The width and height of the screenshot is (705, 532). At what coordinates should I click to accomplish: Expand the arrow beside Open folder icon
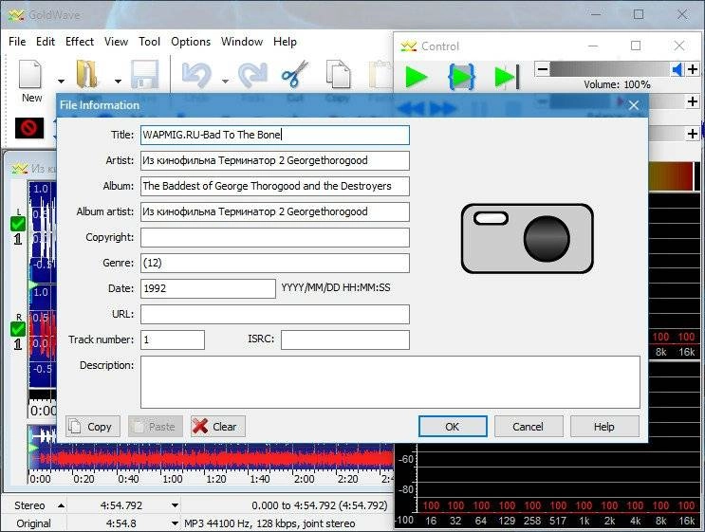coord(118,82)
